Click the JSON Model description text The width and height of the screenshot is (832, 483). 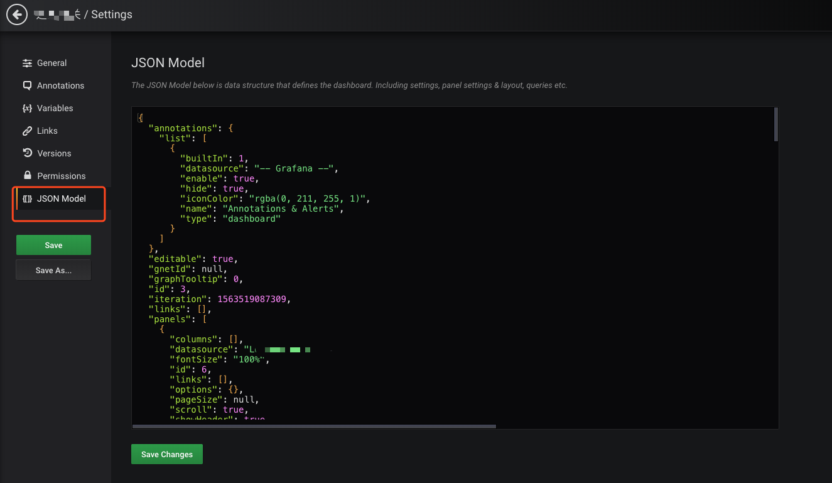coord(349,85)
